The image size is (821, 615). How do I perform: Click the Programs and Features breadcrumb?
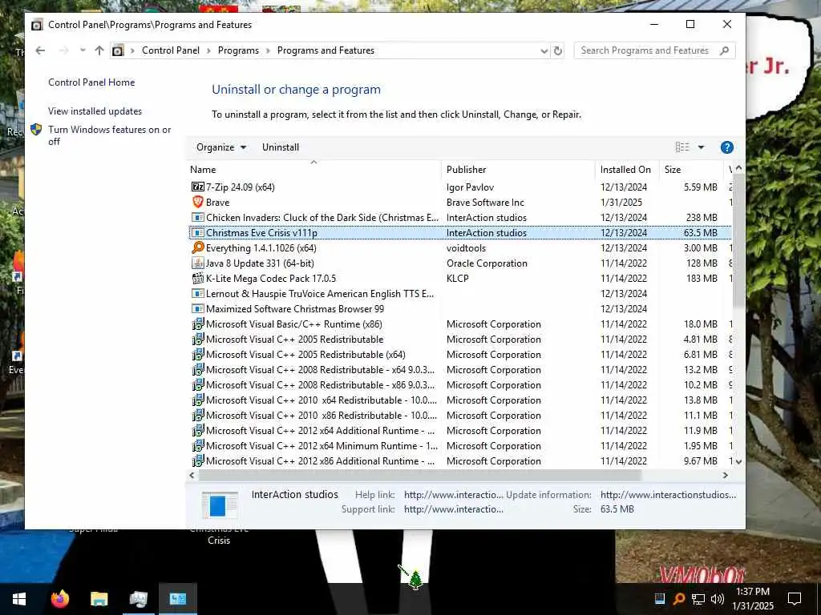click(x=326, y=50)
